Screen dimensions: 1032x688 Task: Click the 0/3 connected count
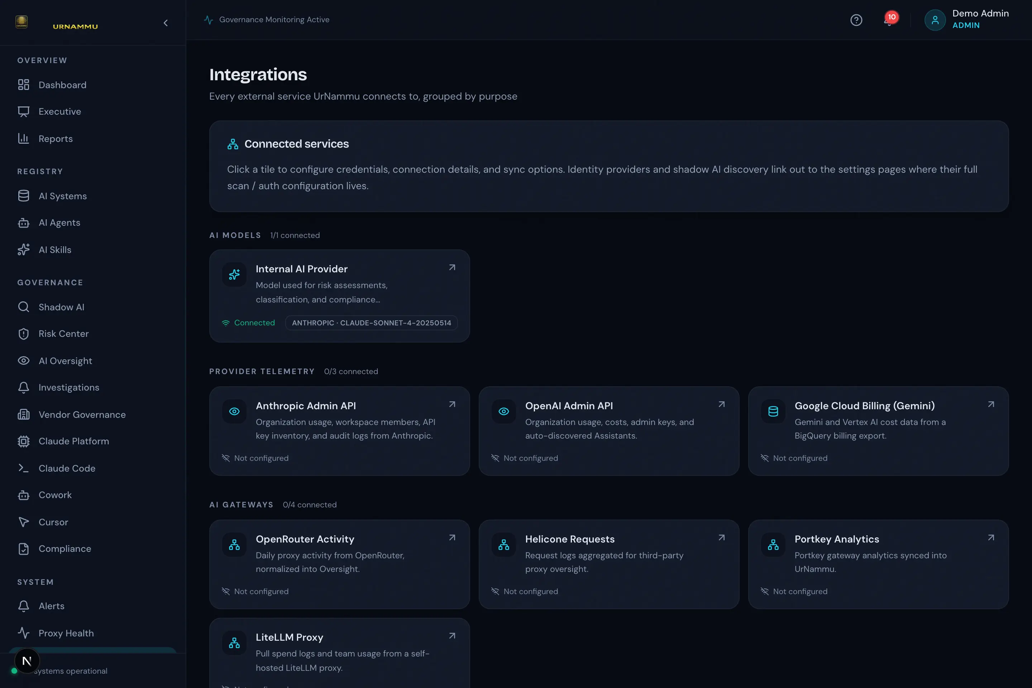click(351, 372)
